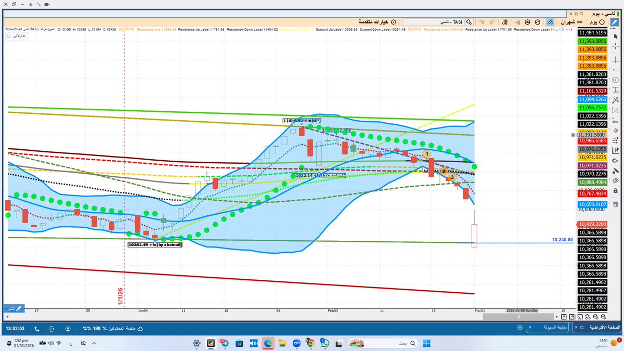Click the pattern marker 1 on chart

[427, 154]
